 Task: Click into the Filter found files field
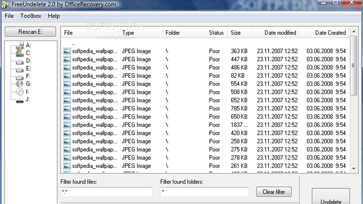[106, 192]
